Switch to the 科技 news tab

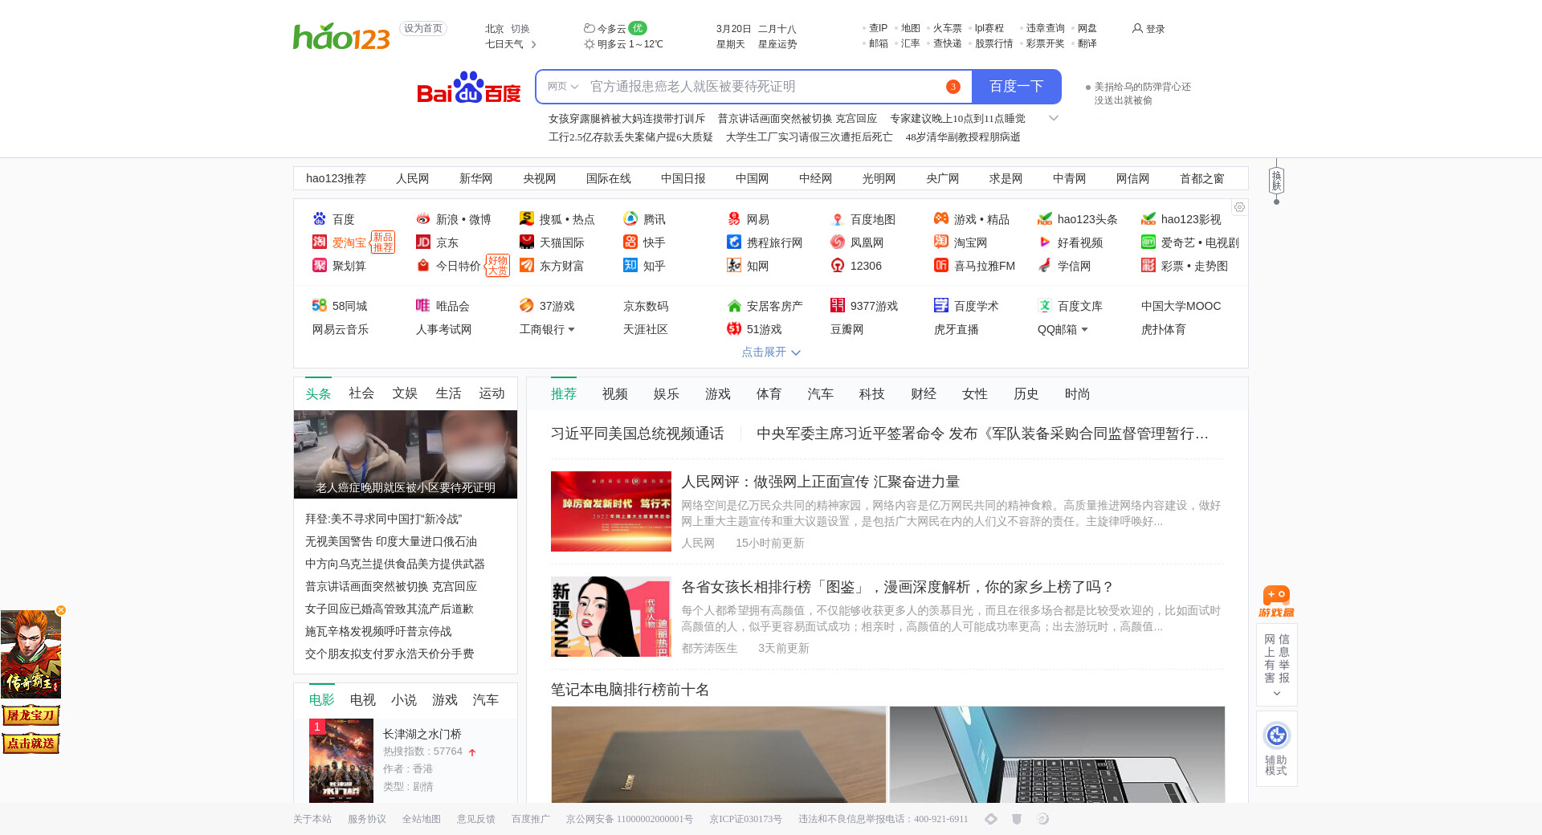click(x=871, y=394)
